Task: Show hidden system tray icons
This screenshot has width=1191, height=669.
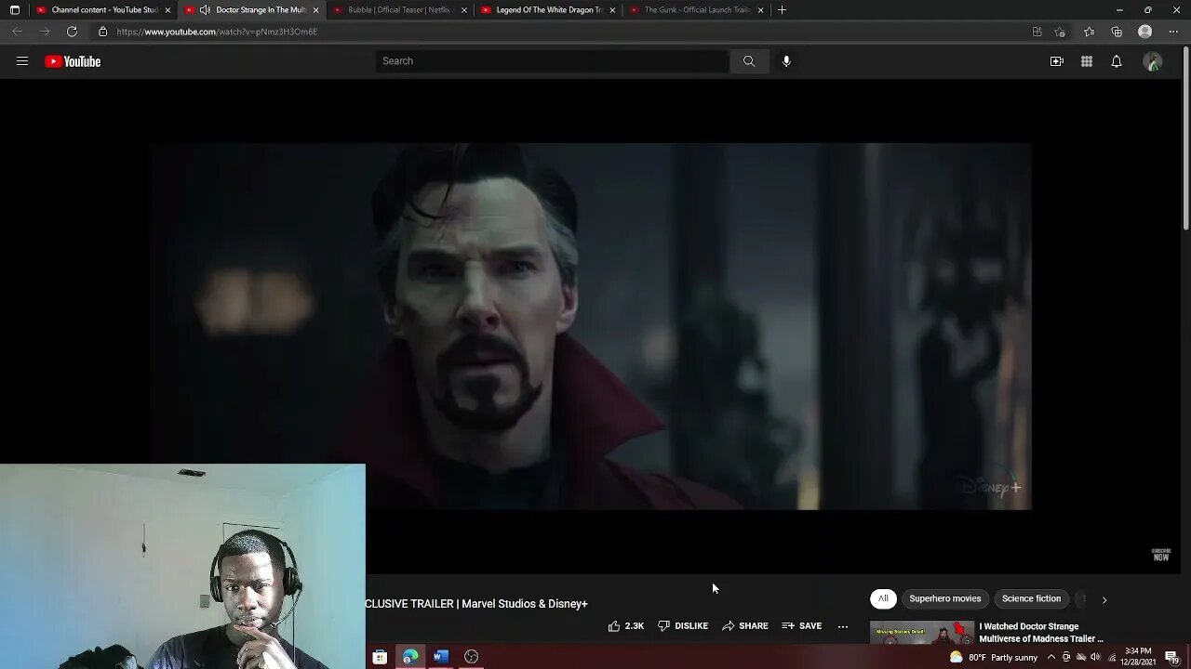Action: click(x=1050, y=658)
